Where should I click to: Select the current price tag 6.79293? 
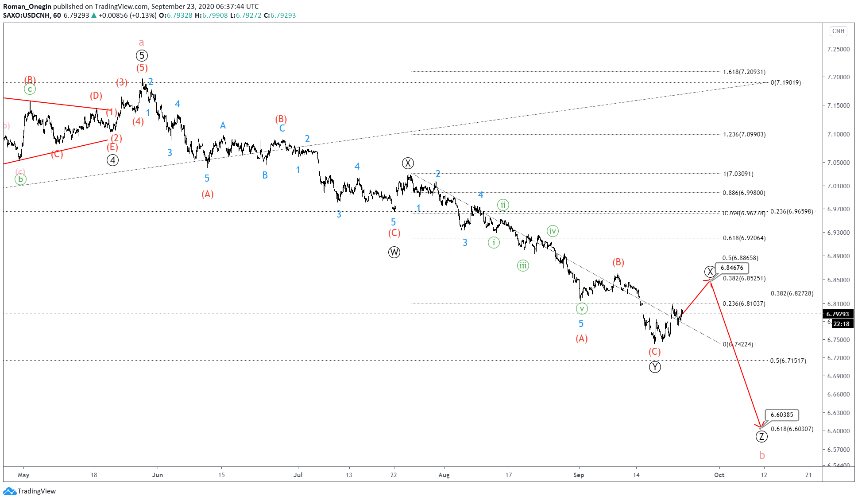(x=838, y=314)
